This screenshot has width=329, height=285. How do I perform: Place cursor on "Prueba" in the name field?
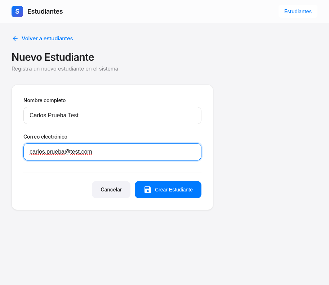pos(57,116)
